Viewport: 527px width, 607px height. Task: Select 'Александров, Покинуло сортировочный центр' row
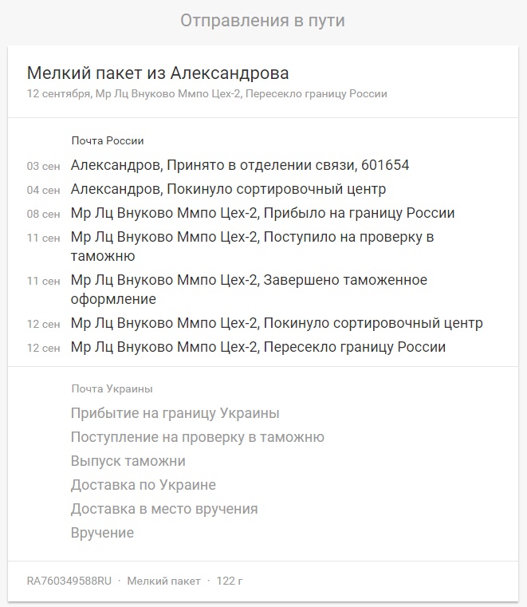(x=228, y=189)
